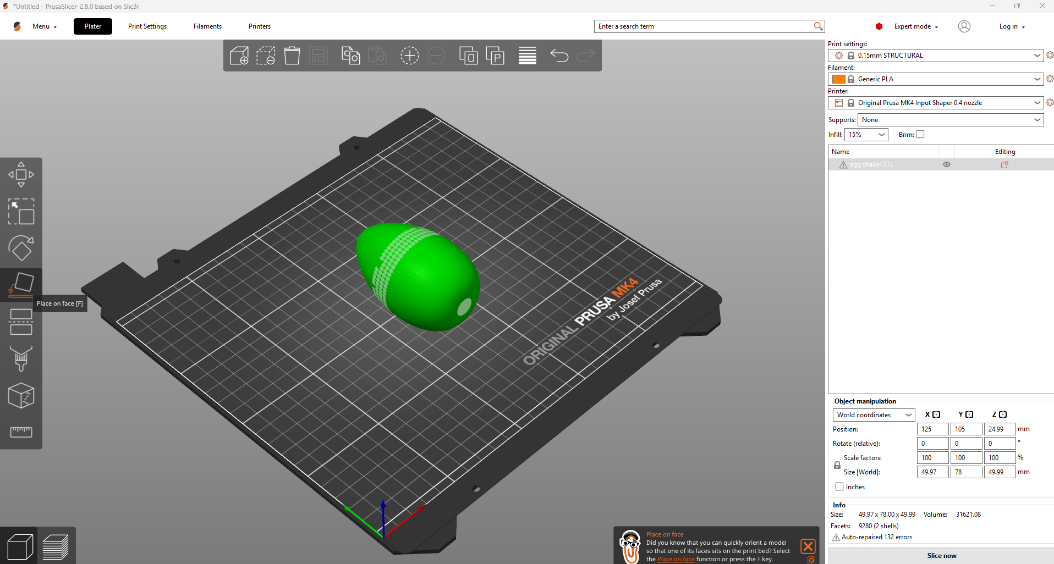Enable the Brim checkbox
The height and width of the screenshot is (564, 1054).
click(x=920, y=134)
